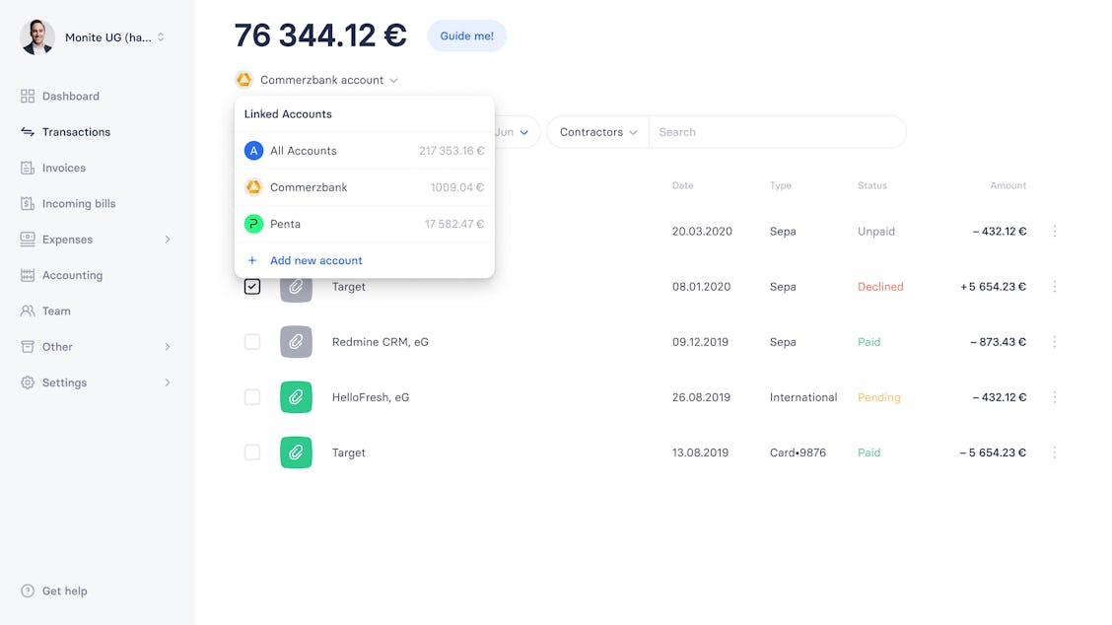Open attachment icon for Target 08.01.2020
Screen dimensions: 1112x625
point(296,287)
